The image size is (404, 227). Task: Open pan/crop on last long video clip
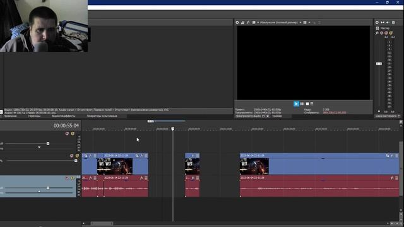point(388,156)
